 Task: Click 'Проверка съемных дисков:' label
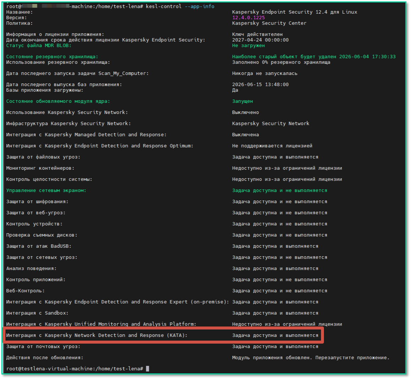coord(42,235)
